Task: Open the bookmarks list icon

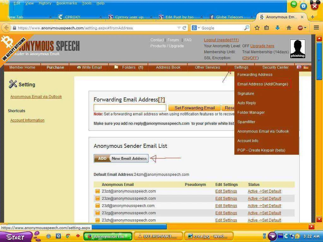Action: [267, 28]
